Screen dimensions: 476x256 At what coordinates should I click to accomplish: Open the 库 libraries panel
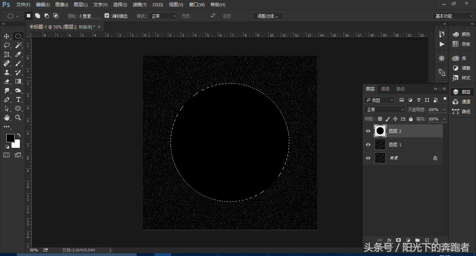461,58
